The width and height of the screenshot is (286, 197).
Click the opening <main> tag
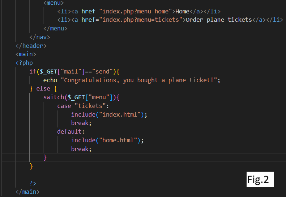pos(26,54)
